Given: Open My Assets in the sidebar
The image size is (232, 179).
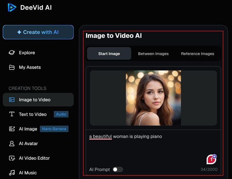Looking at the screenshot, I should 30,67.
